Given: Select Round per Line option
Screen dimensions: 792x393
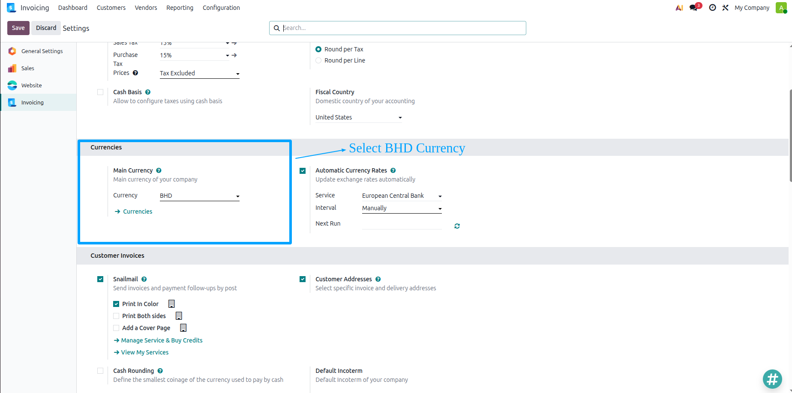Looking at the screenshot, I should 318,60.
